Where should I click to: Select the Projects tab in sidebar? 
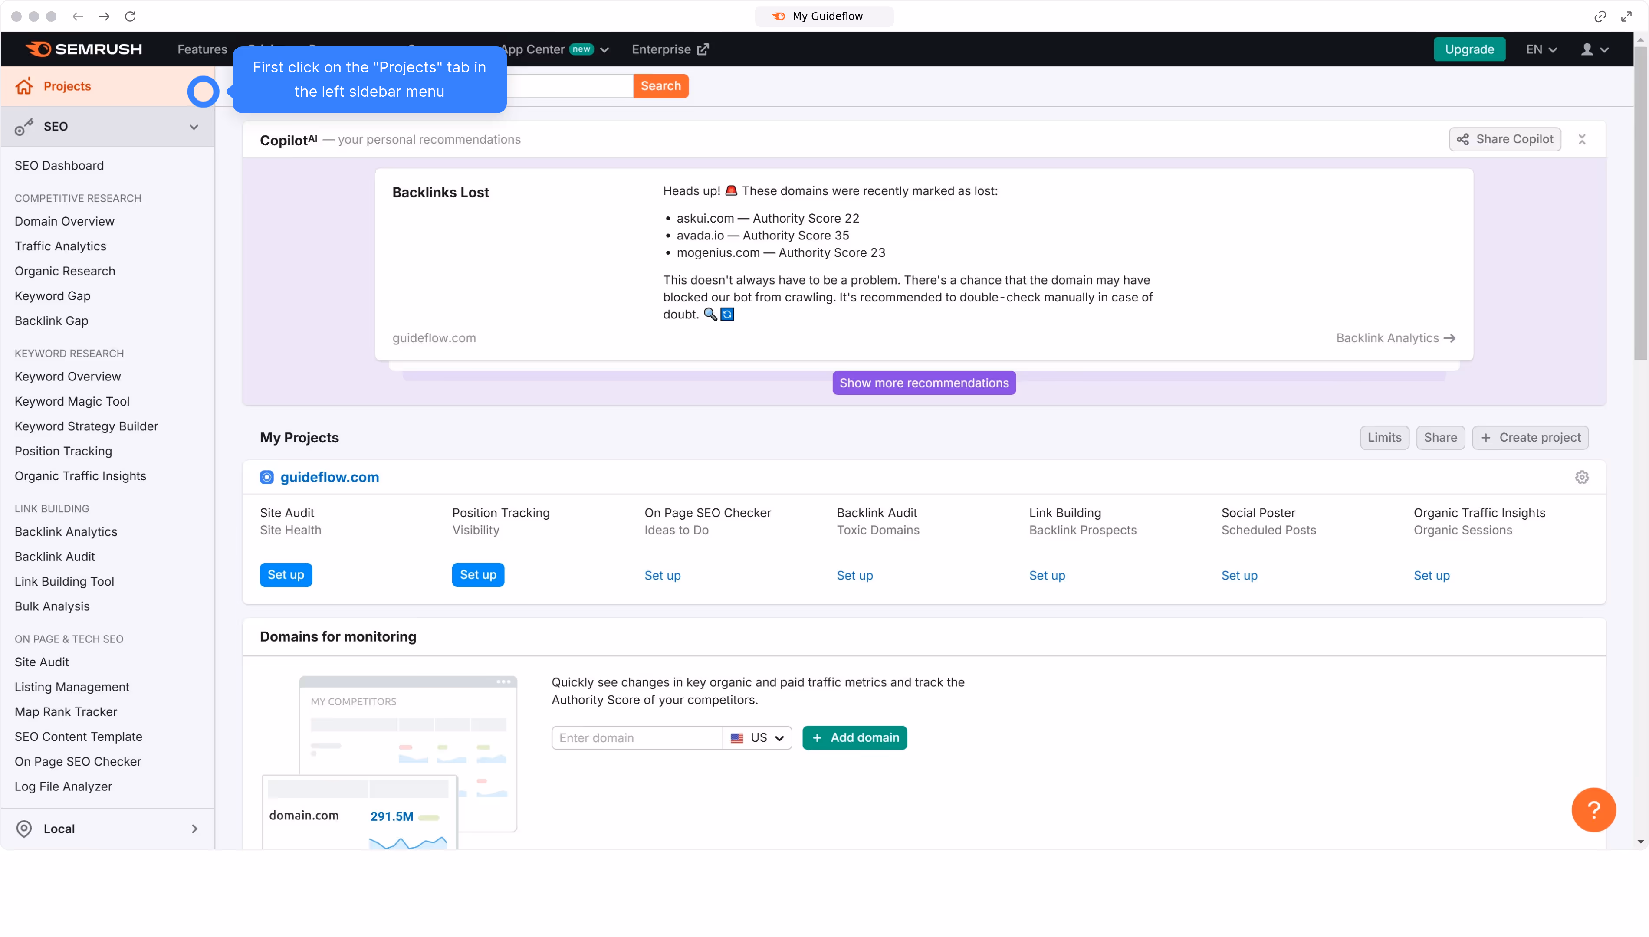click(67, 86)
